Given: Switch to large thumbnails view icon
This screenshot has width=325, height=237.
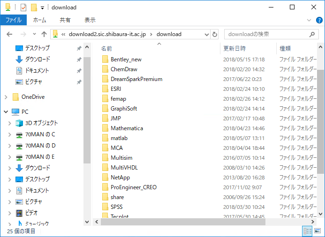Looking at the screenshot, I should click(317, 231).
